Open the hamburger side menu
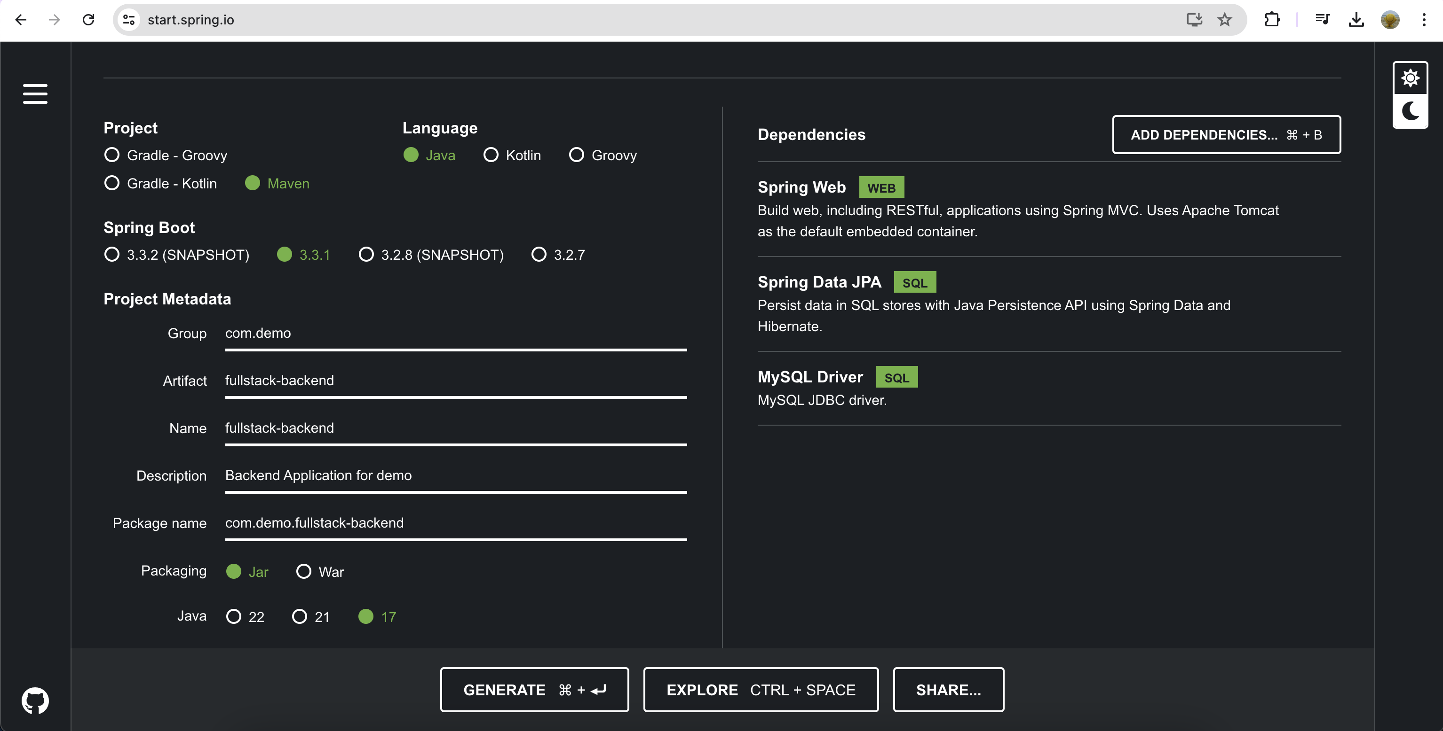1443x731 pixels. [35, 93]
